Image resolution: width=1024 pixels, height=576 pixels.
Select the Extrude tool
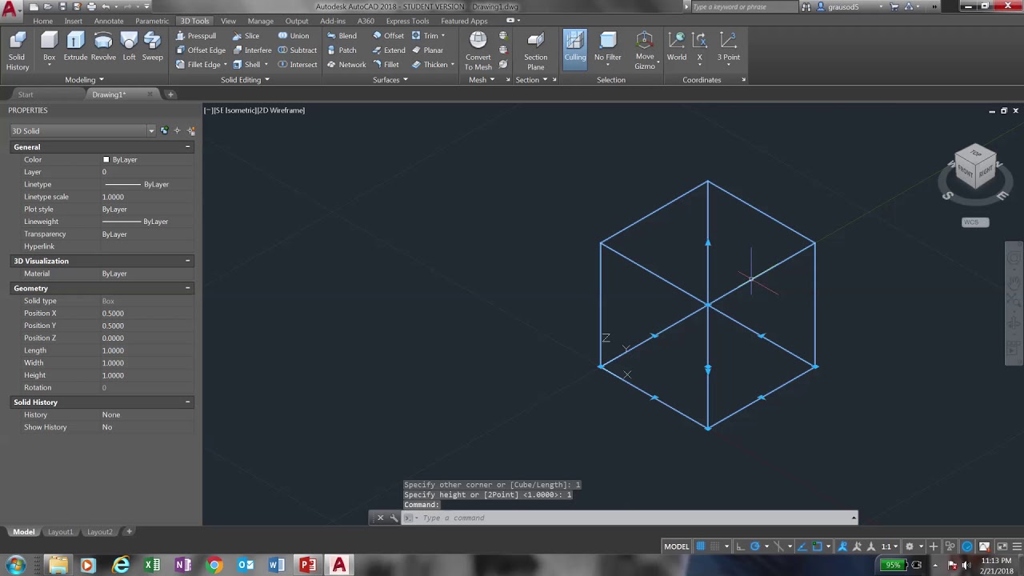(x=75, y=46)
